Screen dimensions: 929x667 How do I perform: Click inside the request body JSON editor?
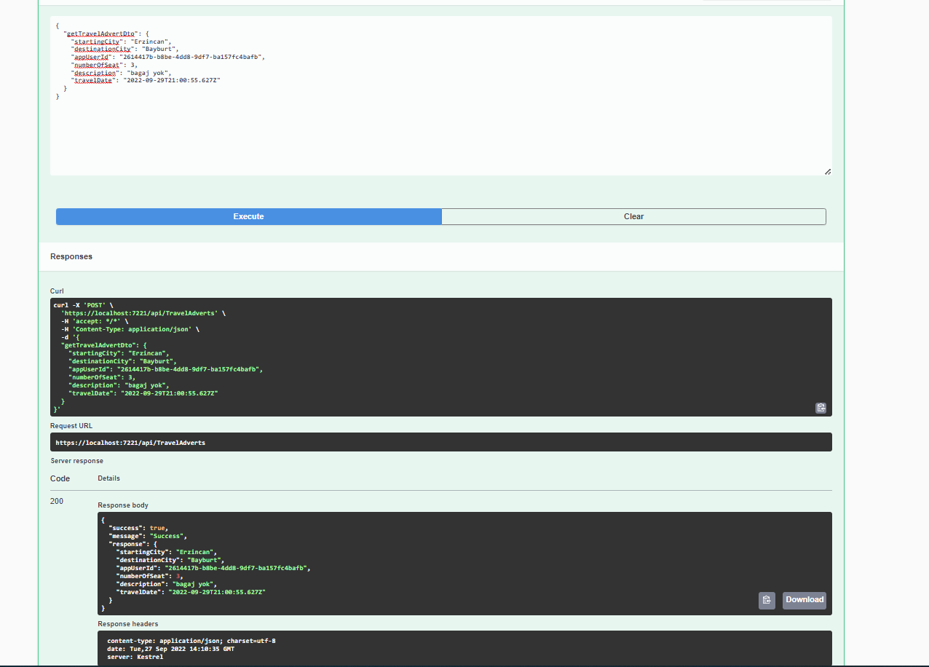[x=437, y=131]
